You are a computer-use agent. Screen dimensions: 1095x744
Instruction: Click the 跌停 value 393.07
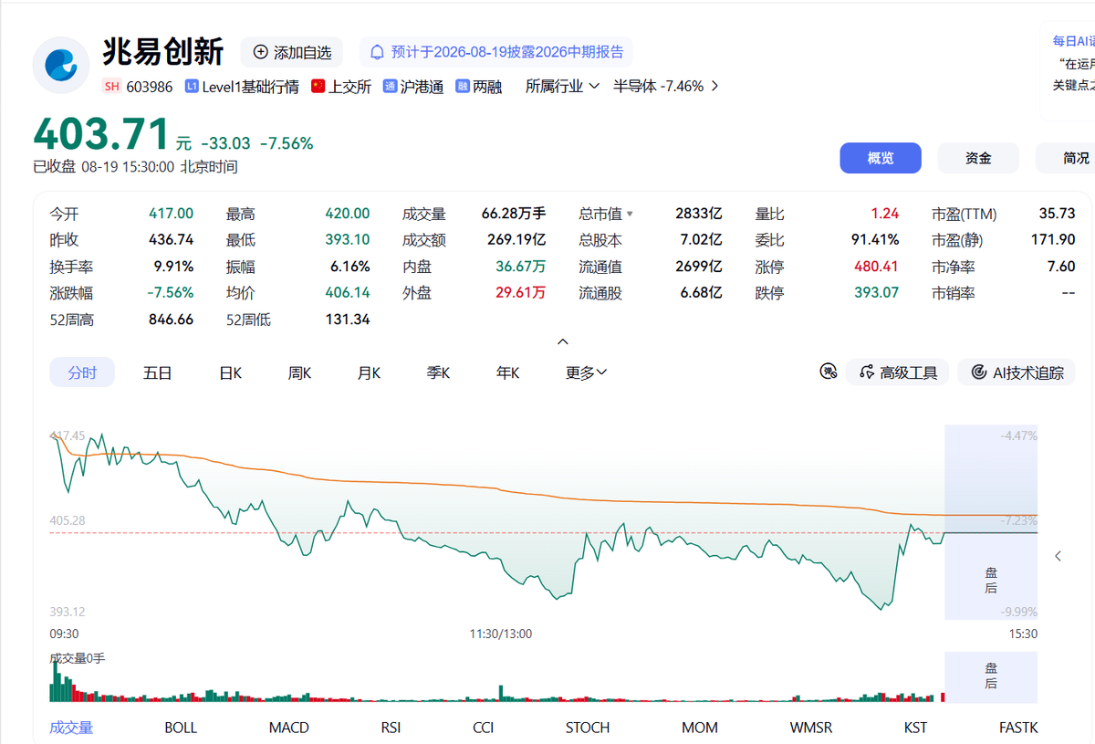click(876, 293)
